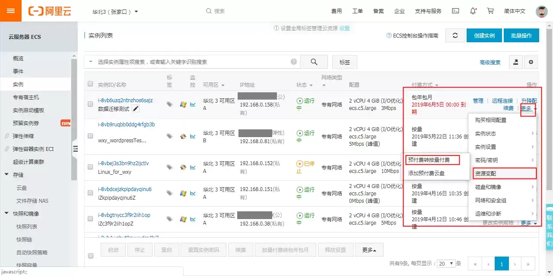Edit name pencil icon for 数据迁移测试

click(136, 109)
